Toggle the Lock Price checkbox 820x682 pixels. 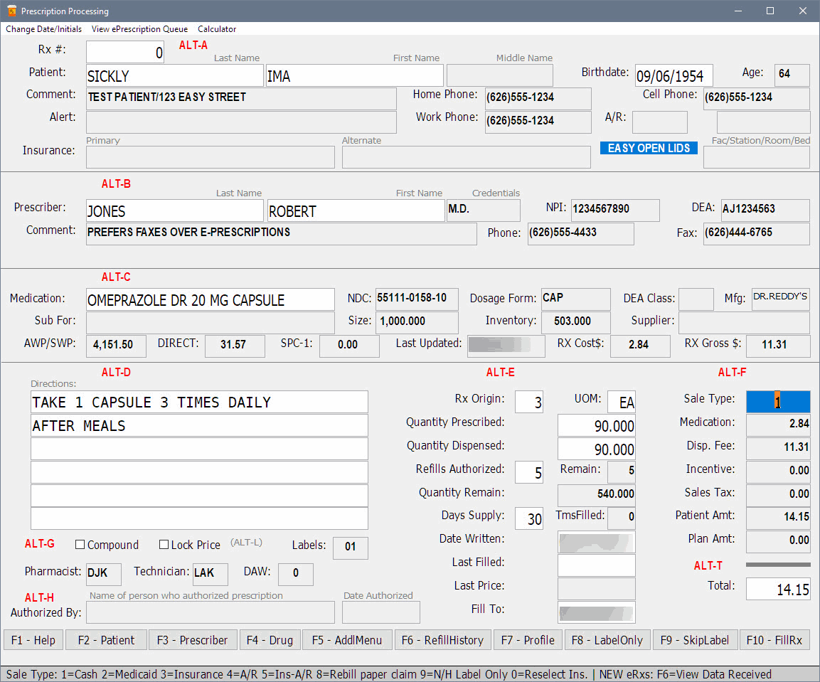click(x=164, y=545)
